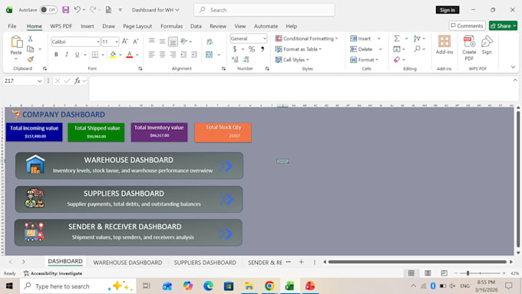Switch to Page Break Preview icon
This screenshot has height=294, width=522.
tap(444, 273)
